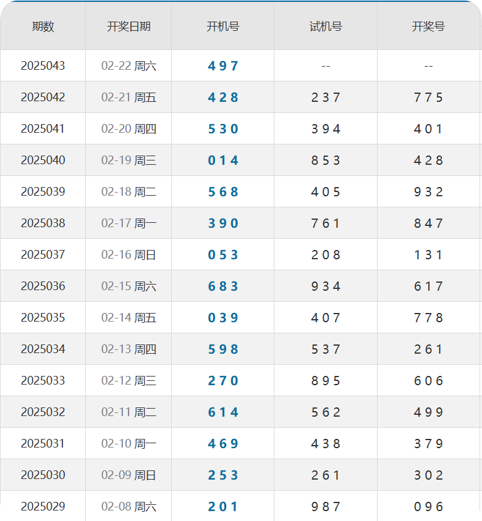The width and height of the screenshot is (482, 521).
Task: Click 试机号 value 407
Action: point(326,317)
